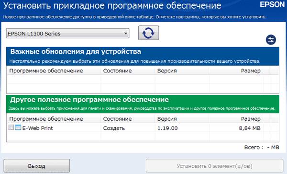
Task: Click the Версия column header in the important updates table
Action: tap(167, 71)
